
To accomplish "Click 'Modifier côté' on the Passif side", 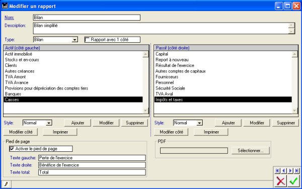I will point(171,132).
